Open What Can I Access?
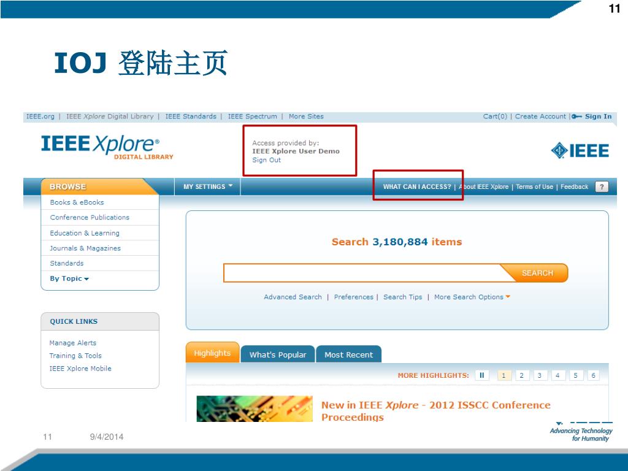This screenshot has width=628, height=471. tap(416, 186)
